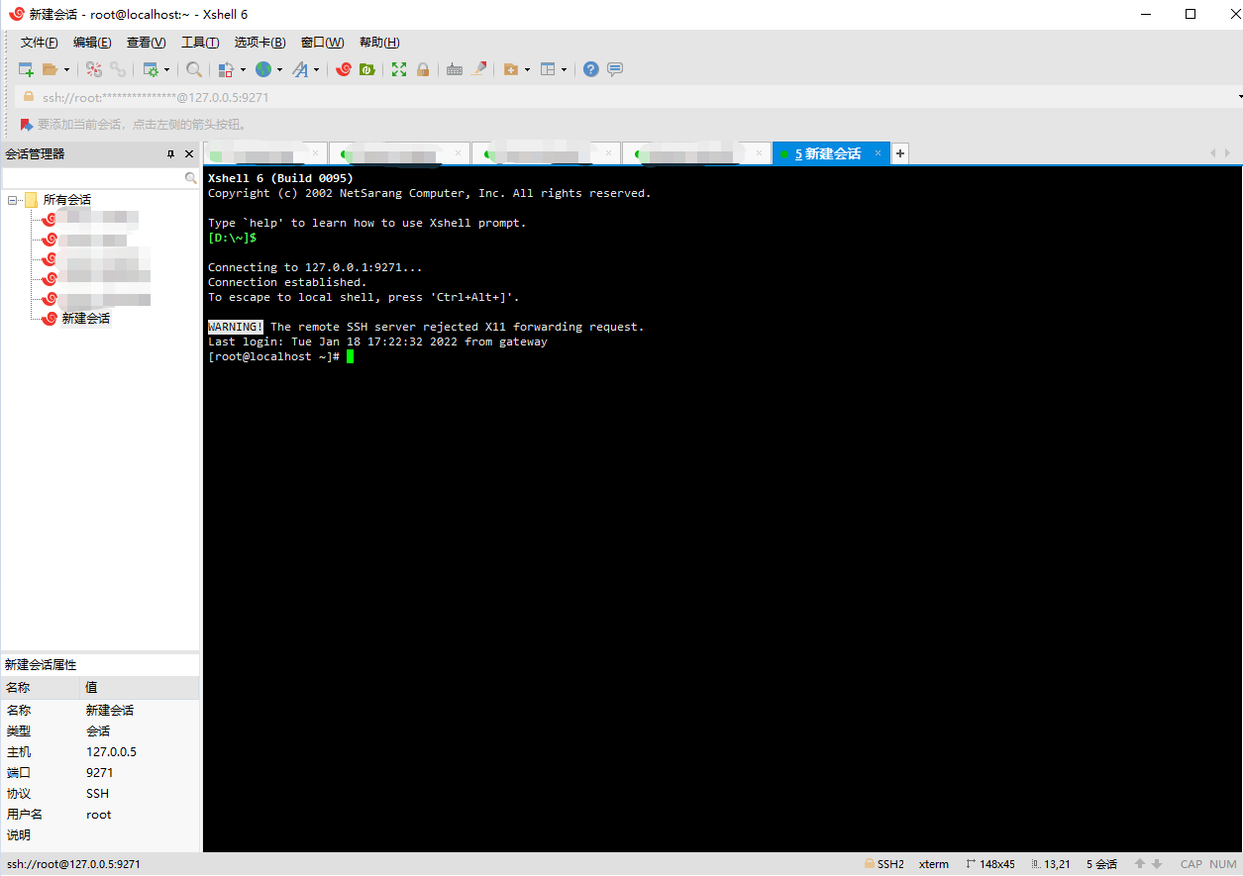
Task: Click the session manager search box
Action: pyautogui.click(x=93, y=178)
